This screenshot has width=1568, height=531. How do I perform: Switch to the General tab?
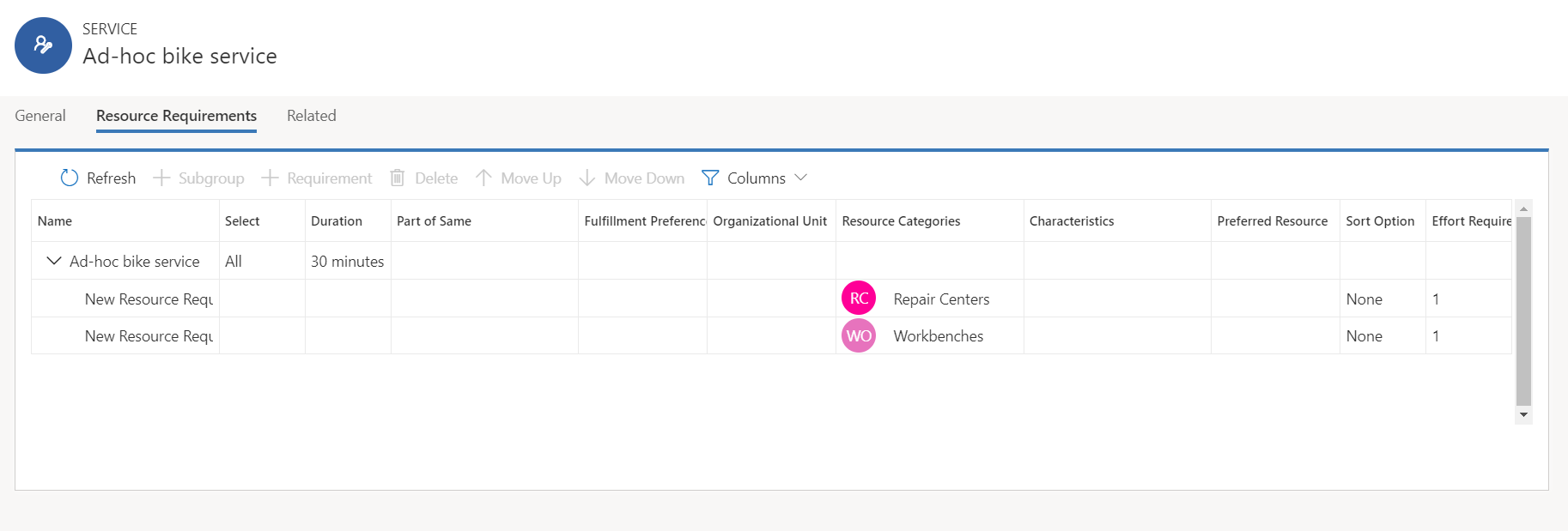pyautogui.click(x=40, y=116)
